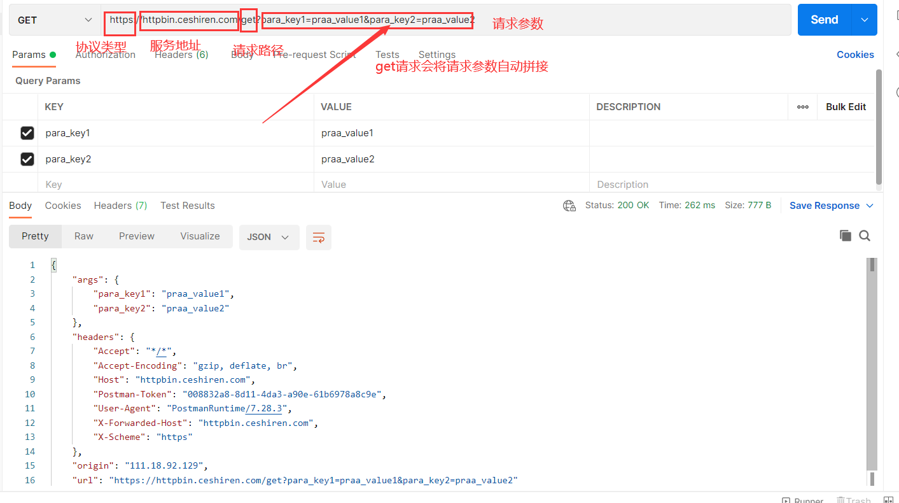Toggle line wrap icon in response toolbar

pyautogui.click(x=318, y=237)
